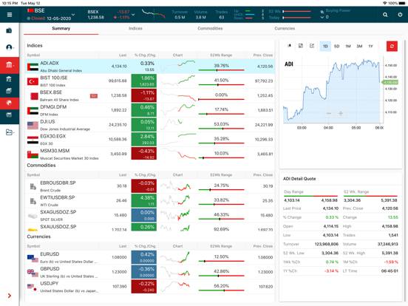This screenshot has height=306, width=408.
Task: Open the GBPUSD currency row
Action: (150, 272)
